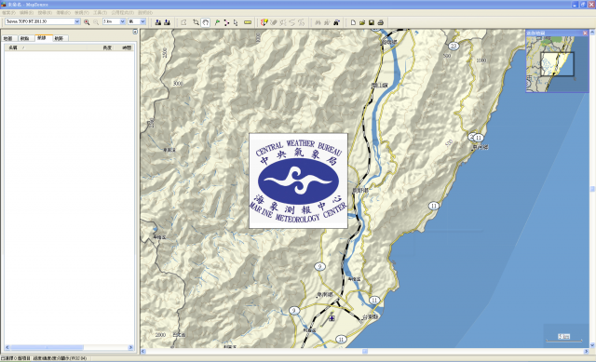Open the 搜尋 (Find) menu

45,13
